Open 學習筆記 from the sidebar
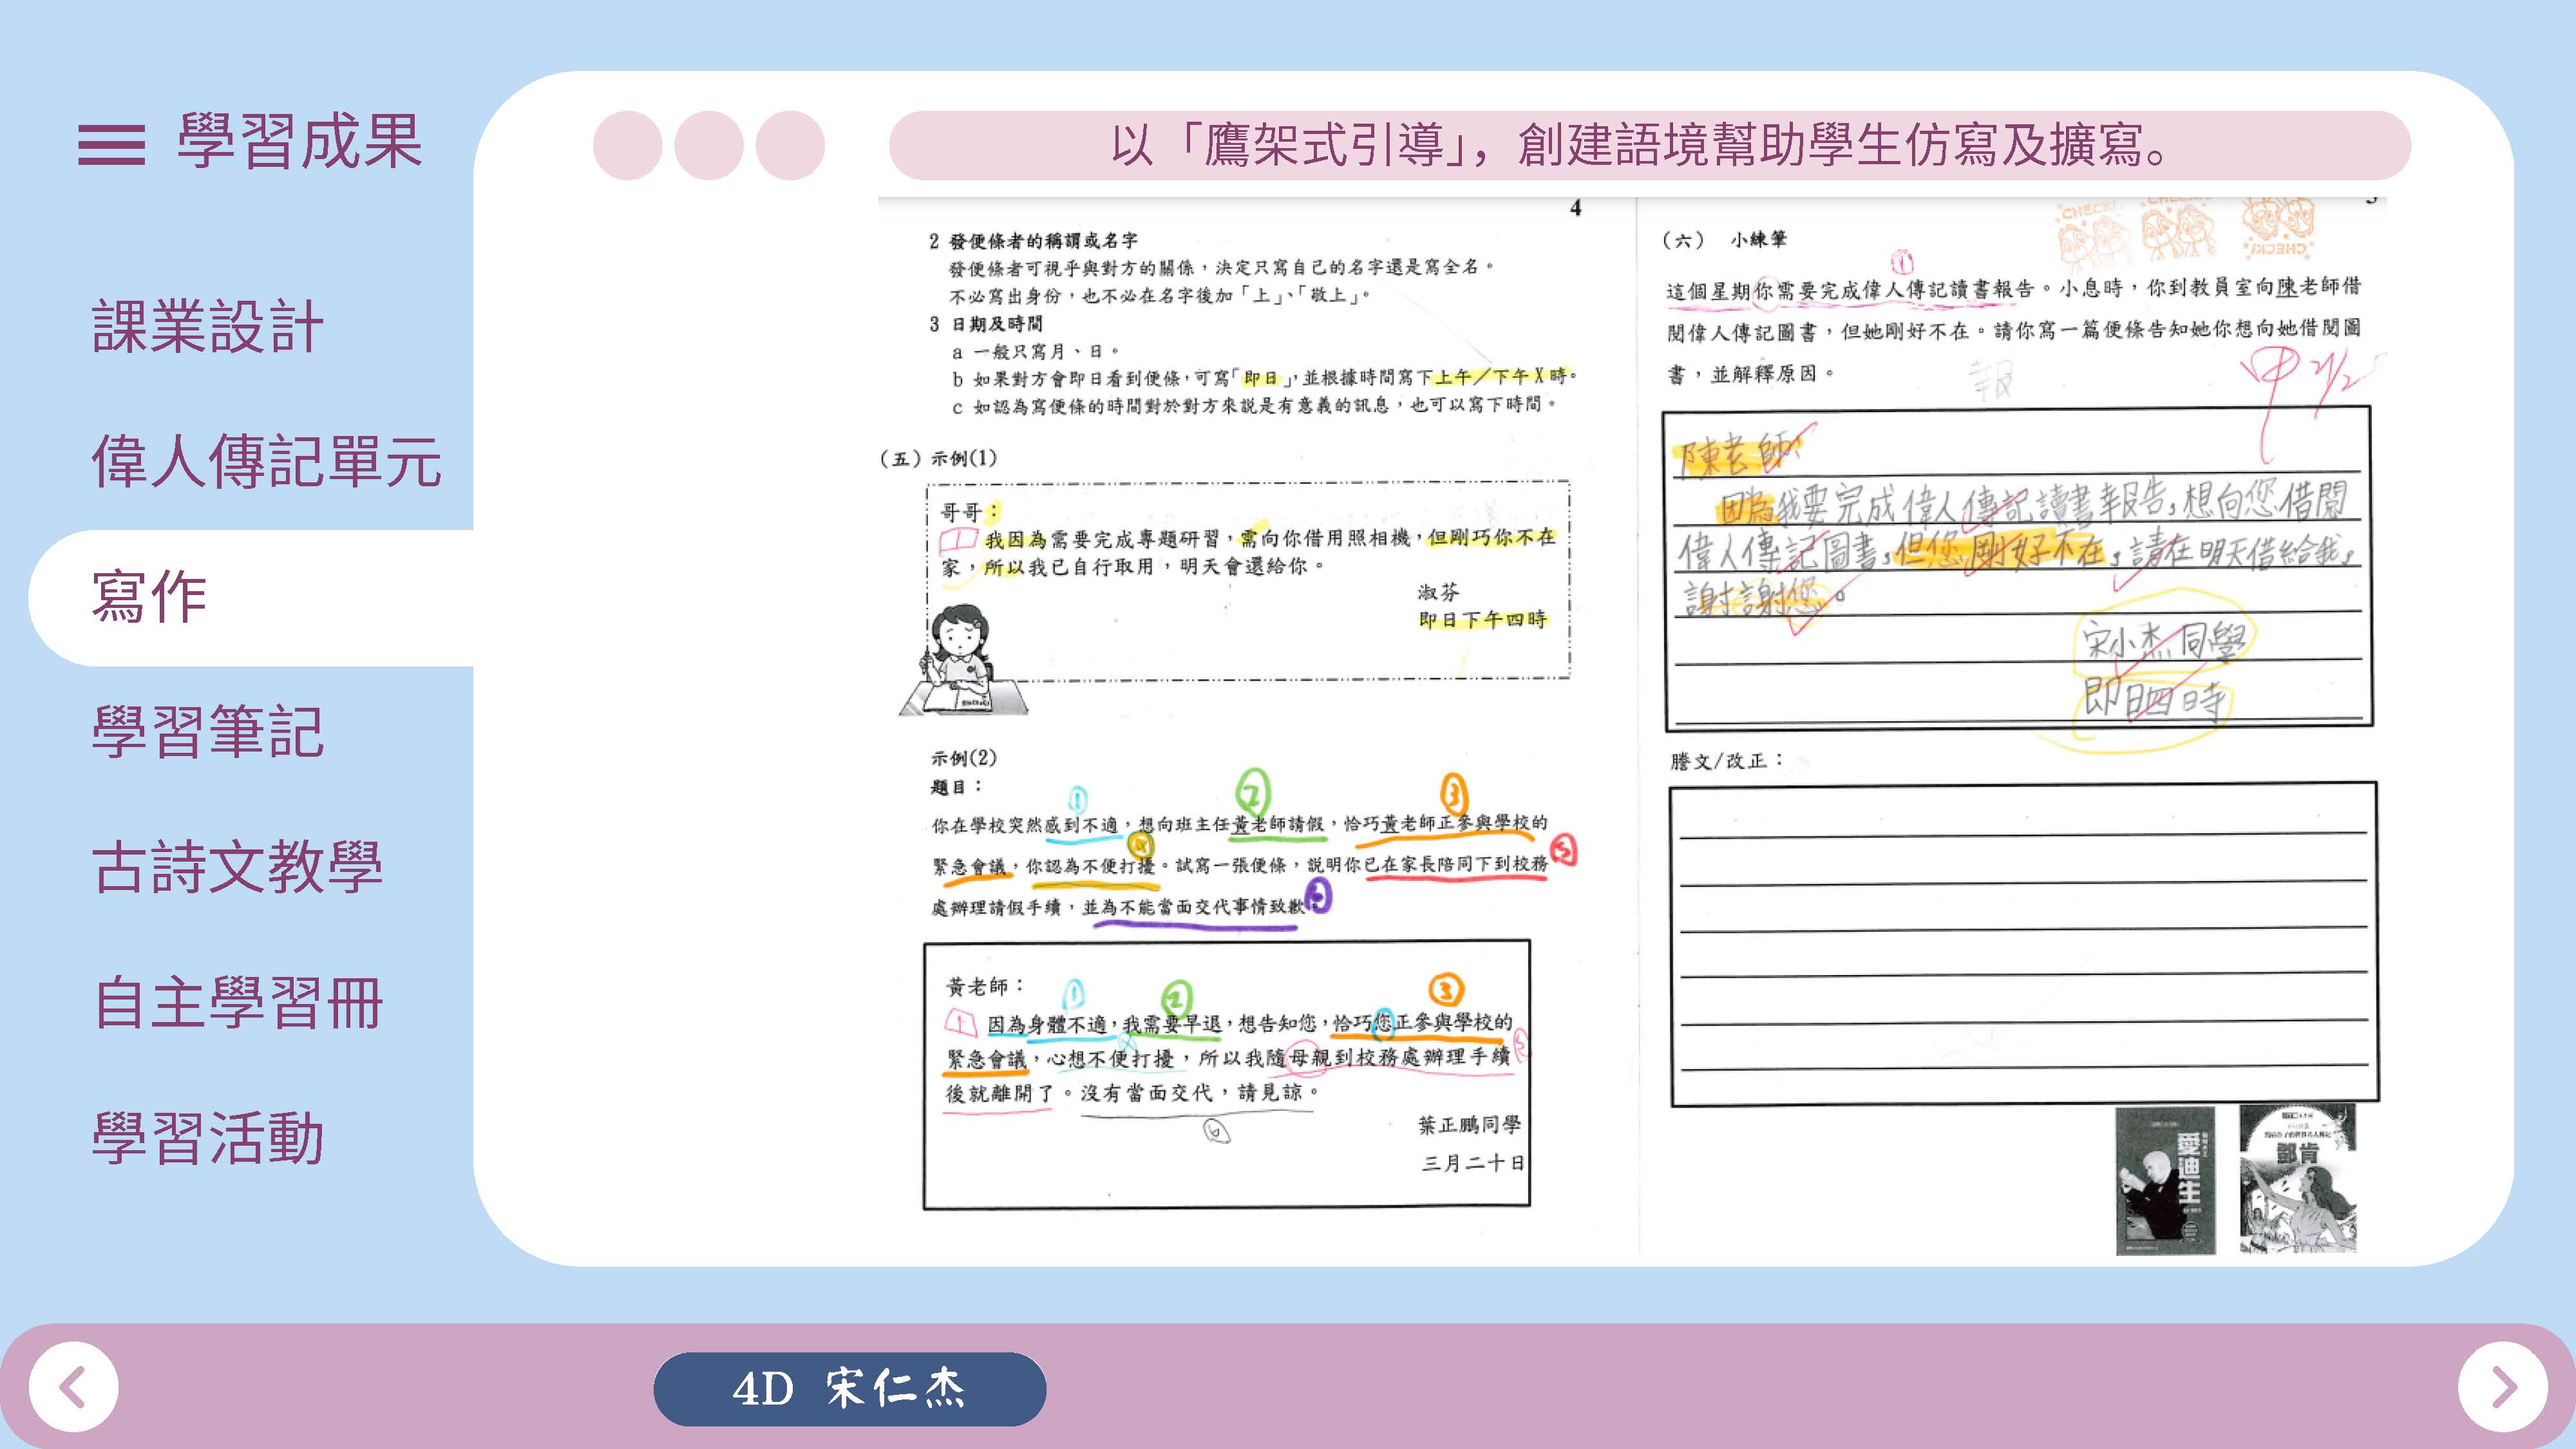 pos(207,731)
